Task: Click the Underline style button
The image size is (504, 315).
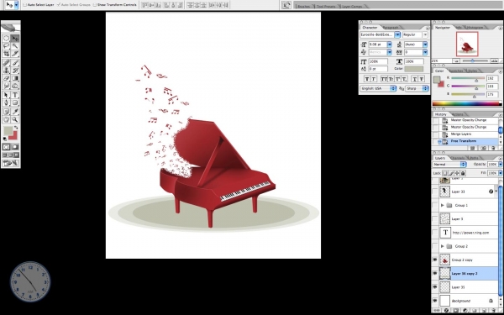Action: click(415, 79)
